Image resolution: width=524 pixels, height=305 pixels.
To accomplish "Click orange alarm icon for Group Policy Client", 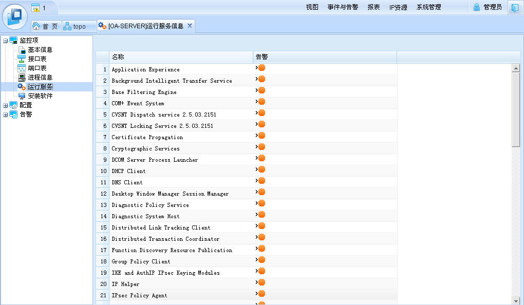I will [262, 260].
